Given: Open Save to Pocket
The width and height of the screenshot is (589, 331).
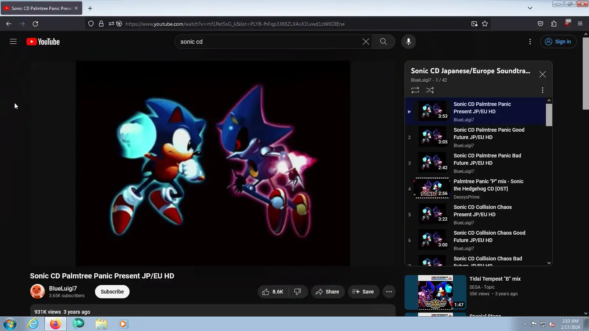Looking at the screenshot, I should click(x=540, y=24).
